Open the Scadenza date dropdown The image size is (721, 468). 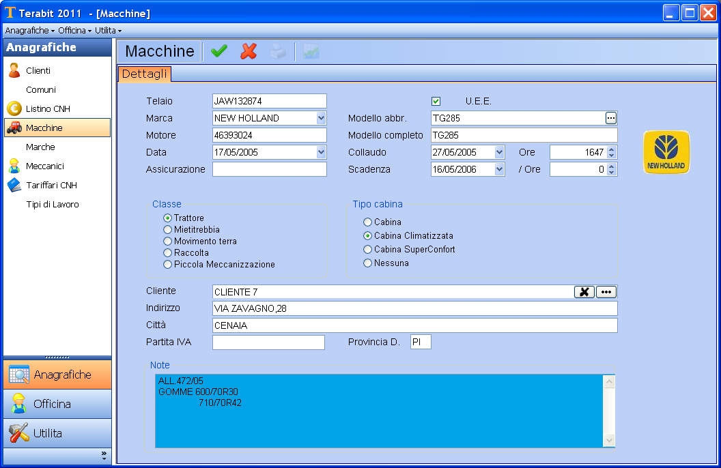(499, 169)
